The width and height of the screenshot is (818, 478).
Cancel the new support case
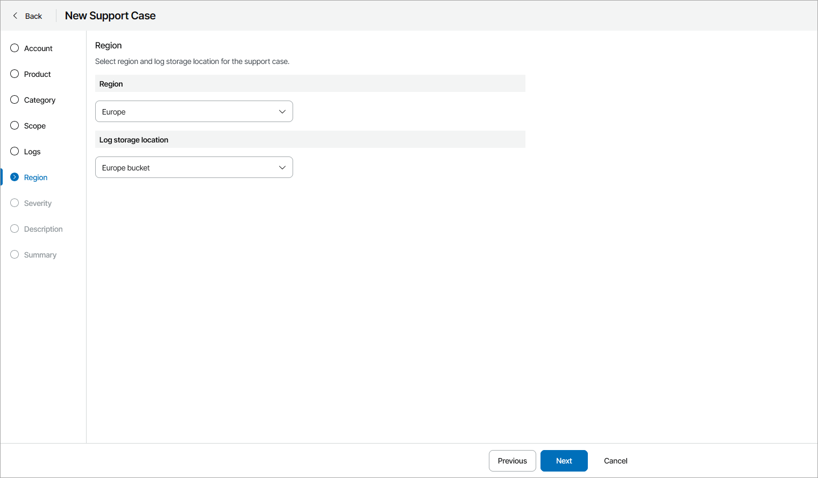[615, 461]
